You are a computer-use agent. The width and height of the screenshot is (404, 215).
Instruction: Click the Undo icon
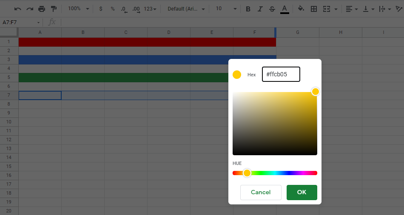tap(17, 9)
